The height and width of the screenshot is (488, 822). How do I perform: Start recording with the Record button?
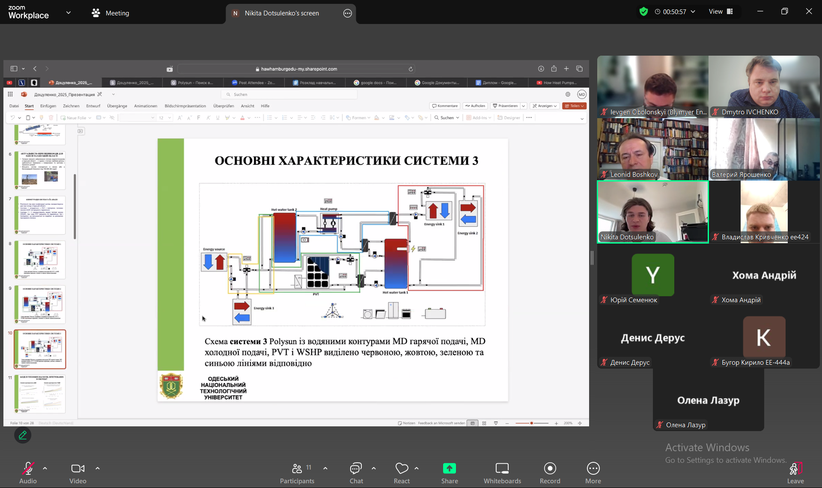click(550, 473)
